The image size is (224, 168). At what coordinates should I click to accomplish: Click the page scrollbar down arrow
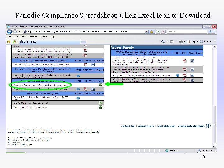click(214, 147)
